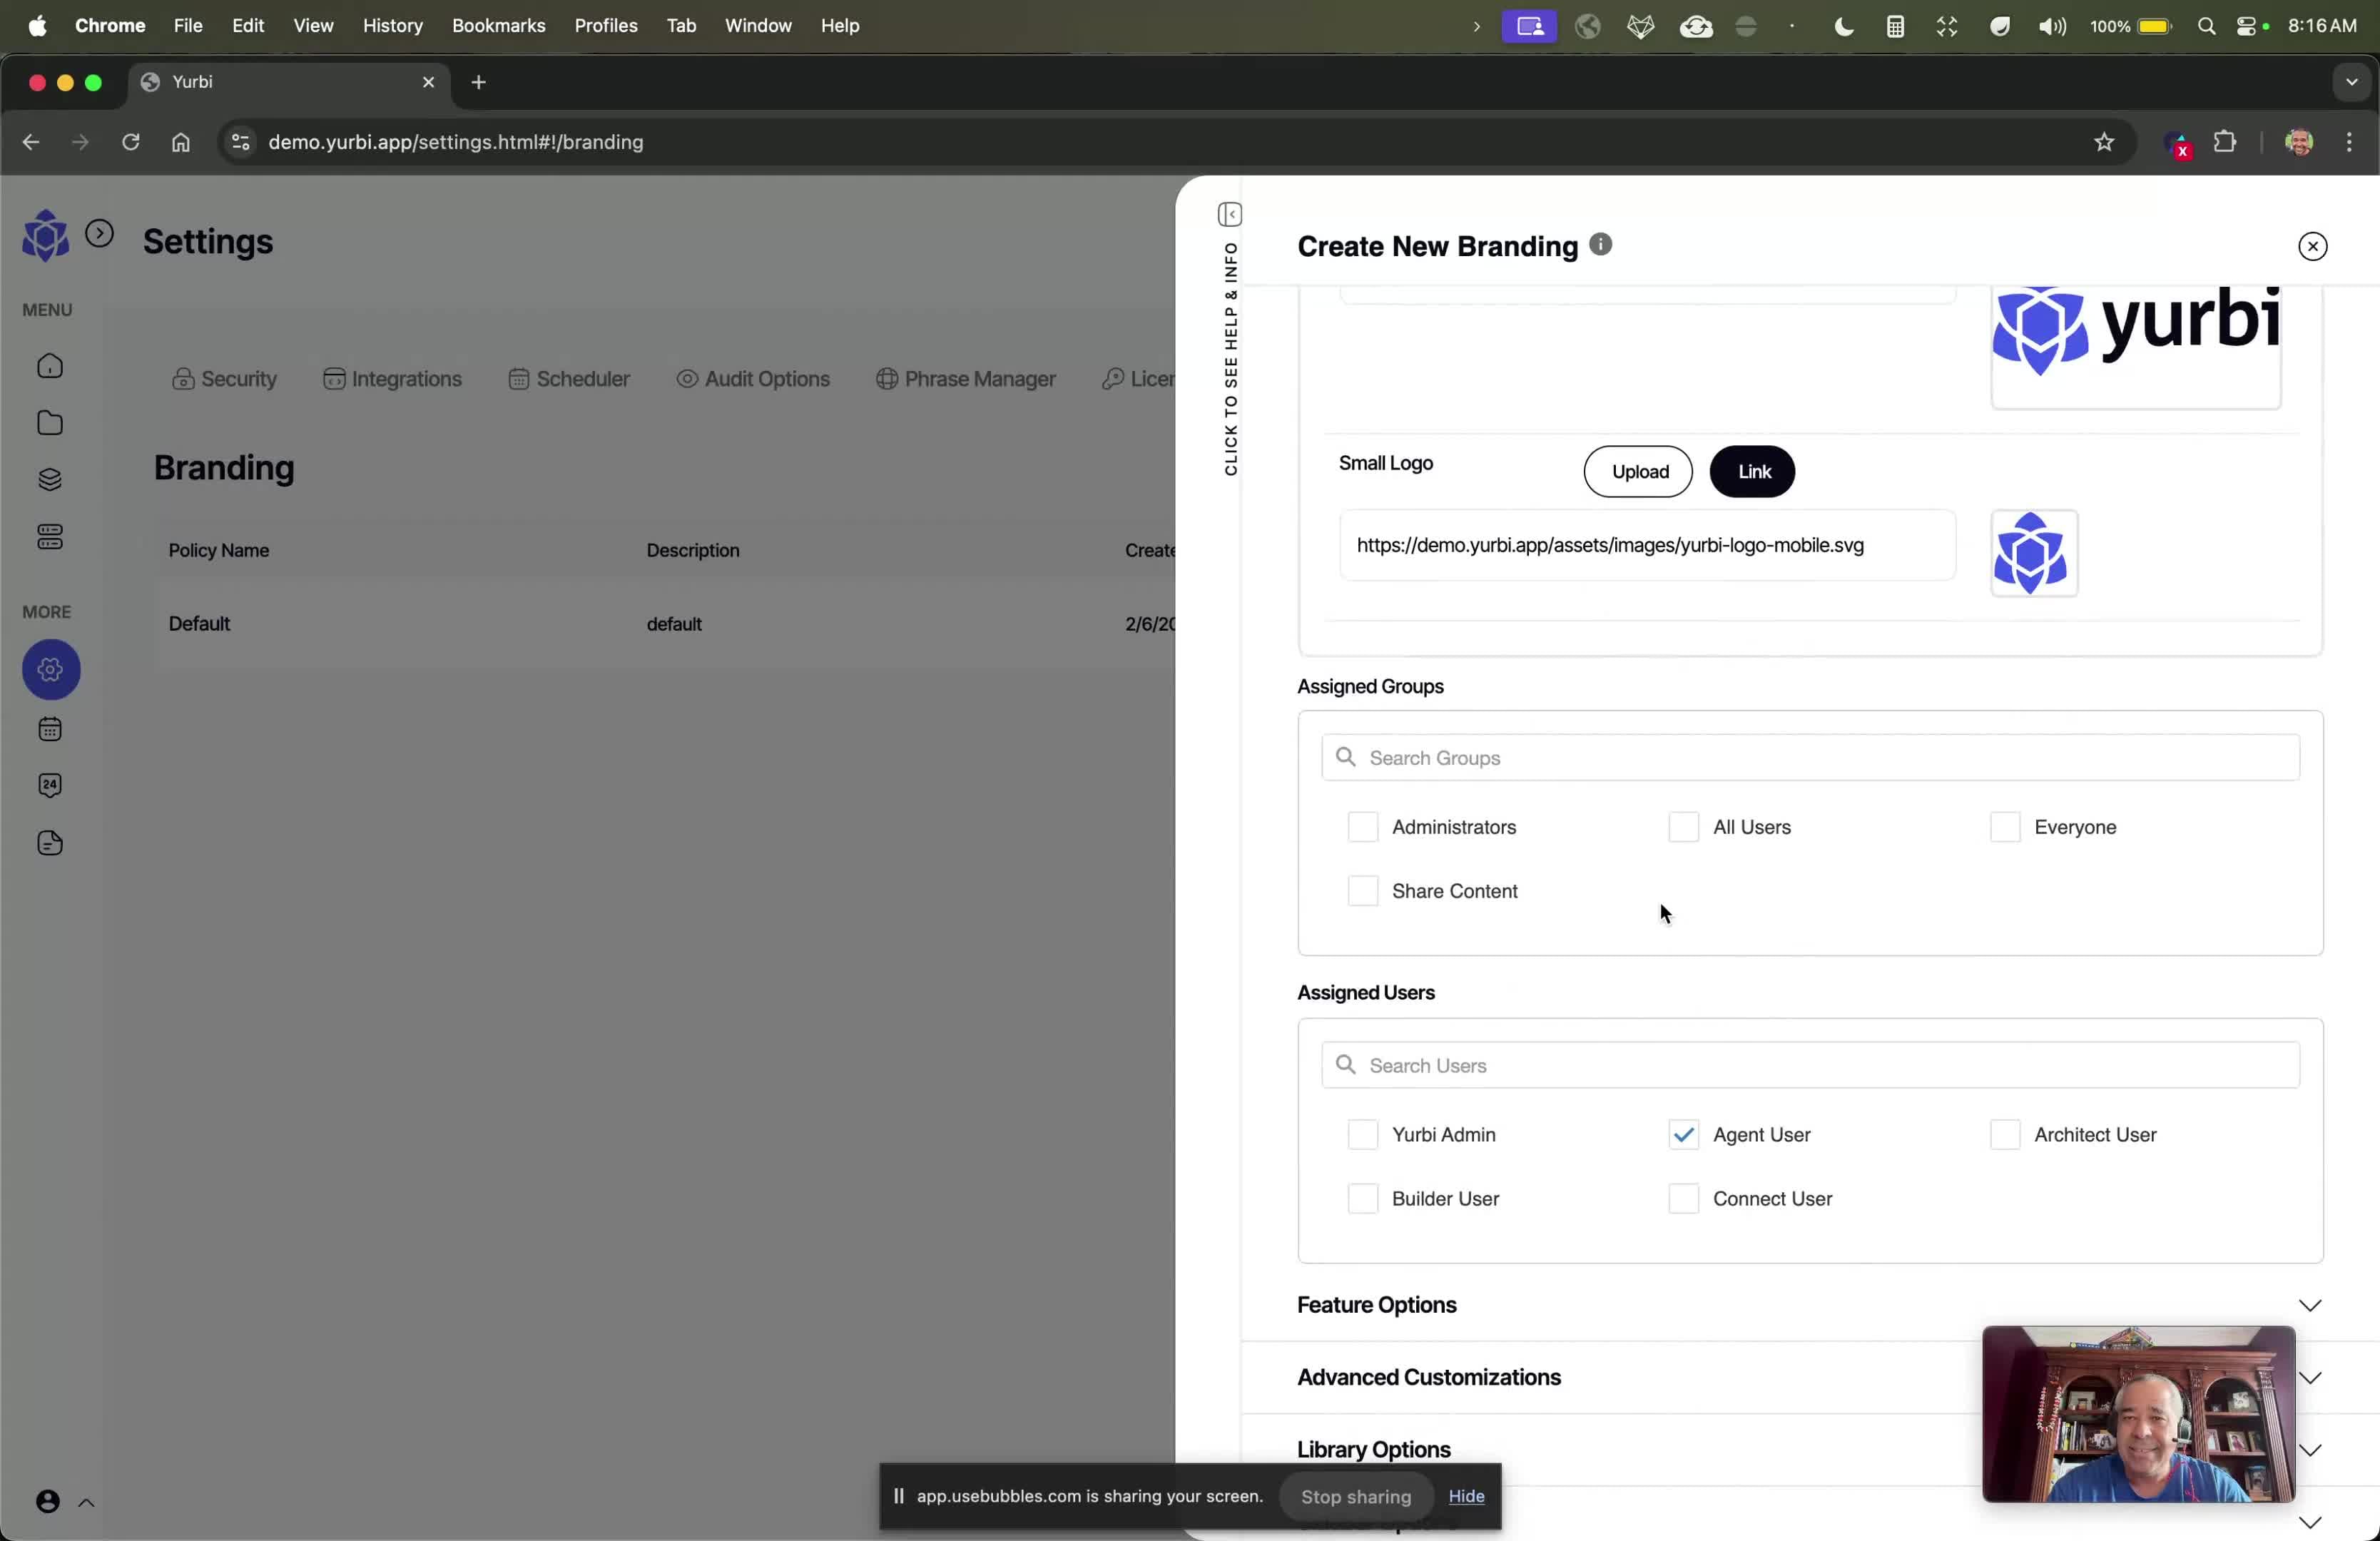Open the user profile icon at bottom left

pos(47,1501)
